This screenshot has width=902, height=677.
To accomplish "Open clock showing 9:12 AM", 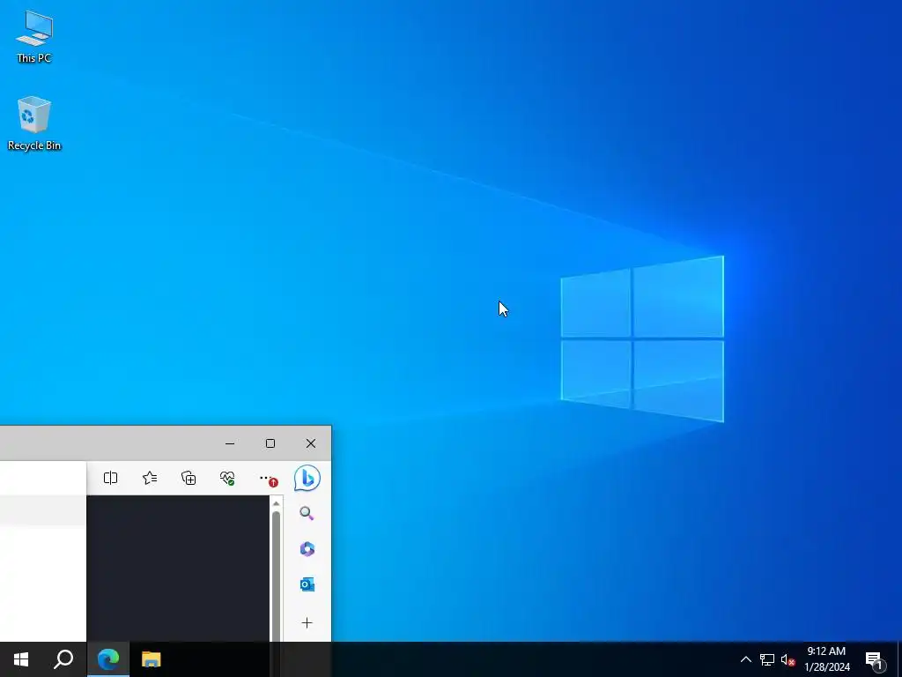I will point(826,659).
